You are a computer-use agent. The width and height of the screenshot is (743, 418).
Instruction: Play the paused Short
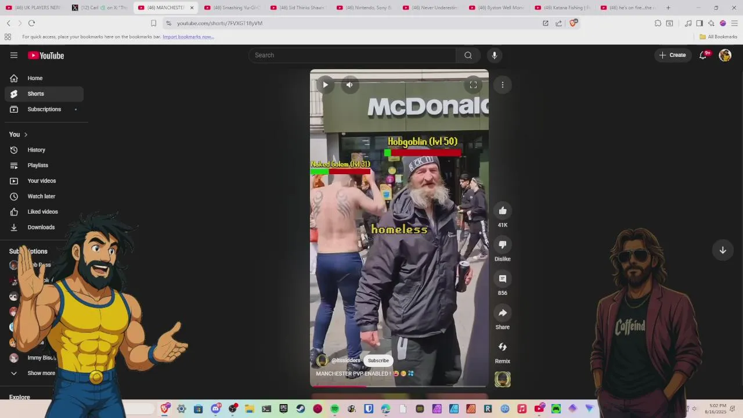(325, 85)
